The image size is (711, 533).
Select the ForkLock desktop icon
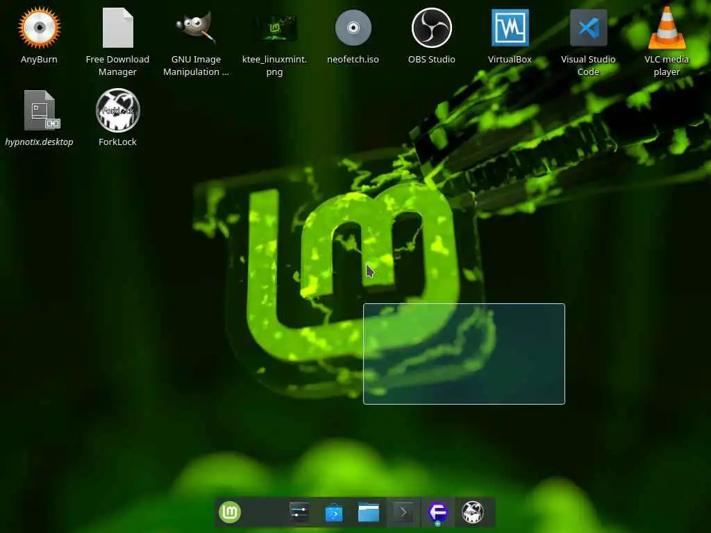point(118,110)
